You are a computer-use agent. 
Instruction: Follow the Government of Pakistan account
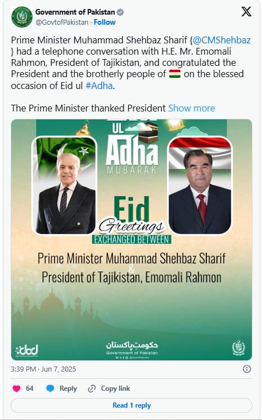105,22
